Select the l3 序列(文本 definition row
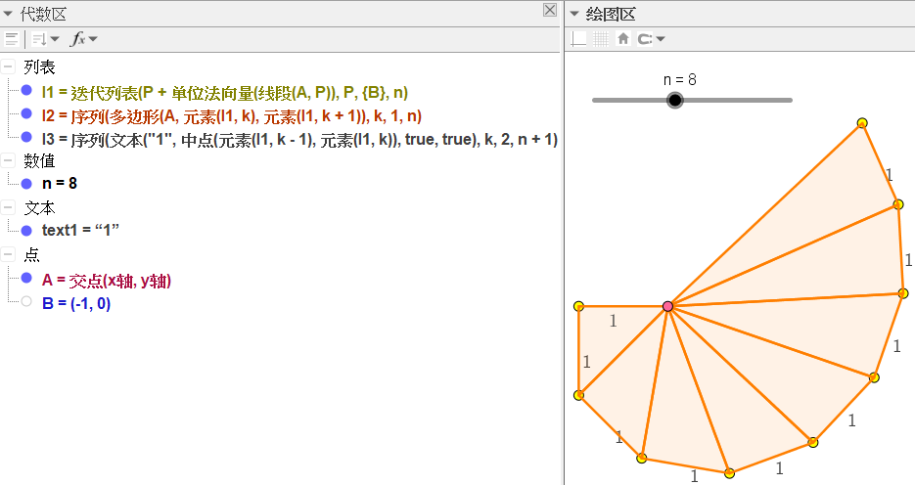This screenshot has width=915, height=485. point(299,139)
